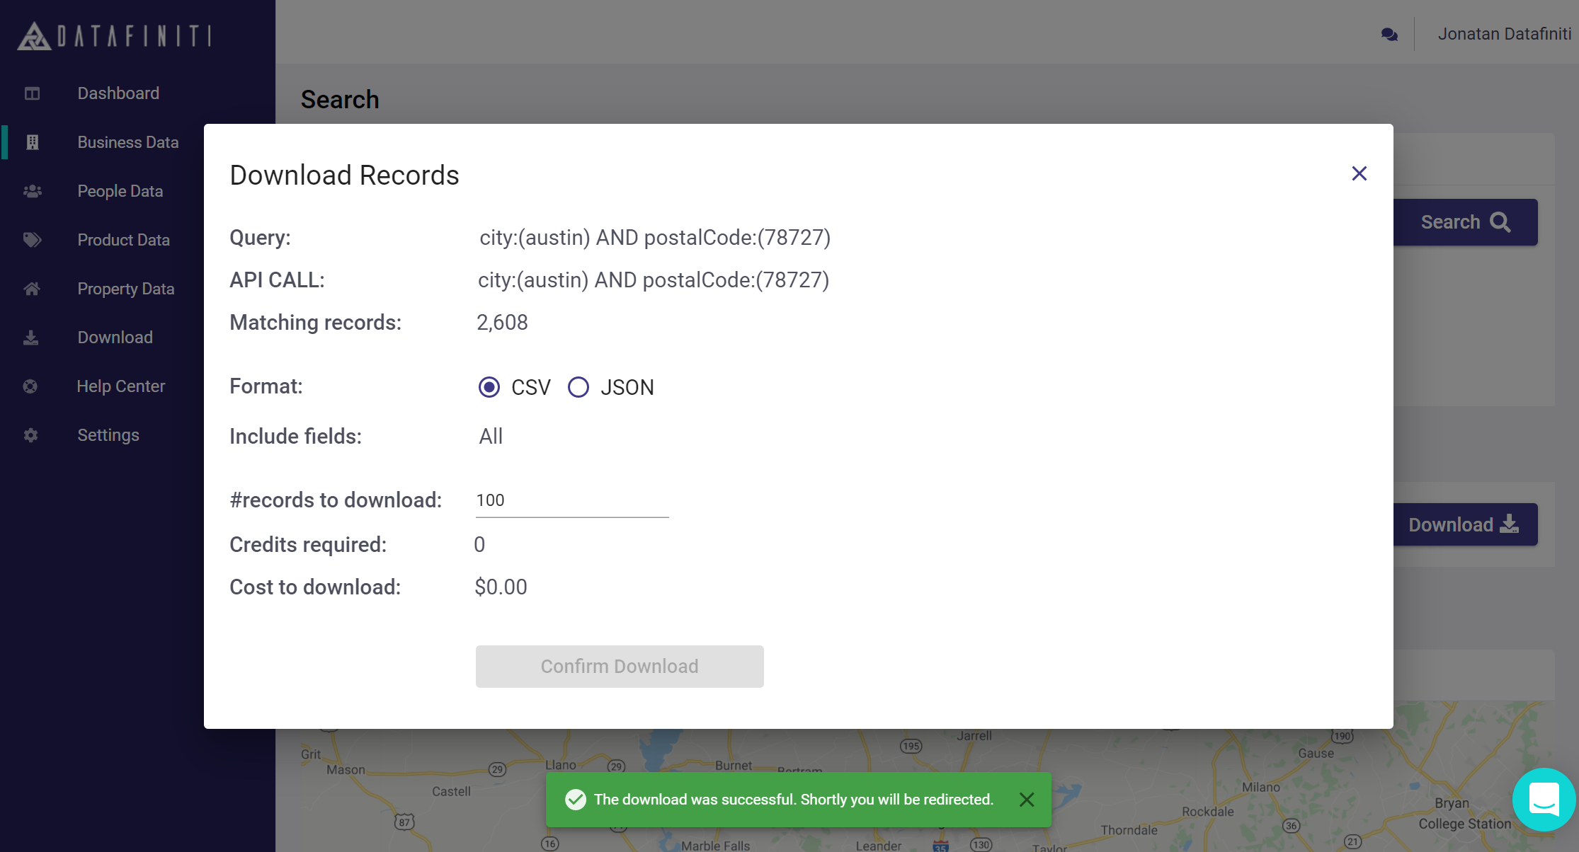Open the Download menu item in sidebar

[x=115, y=338]
